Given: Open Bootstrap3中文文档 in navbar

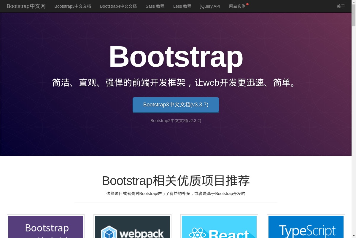Looking at the screenshot, I should [x=73, y=6].
